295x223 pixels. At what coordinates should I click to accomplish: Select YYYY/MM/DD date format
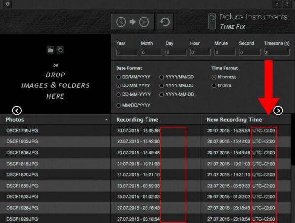click(x=177, y=77)
